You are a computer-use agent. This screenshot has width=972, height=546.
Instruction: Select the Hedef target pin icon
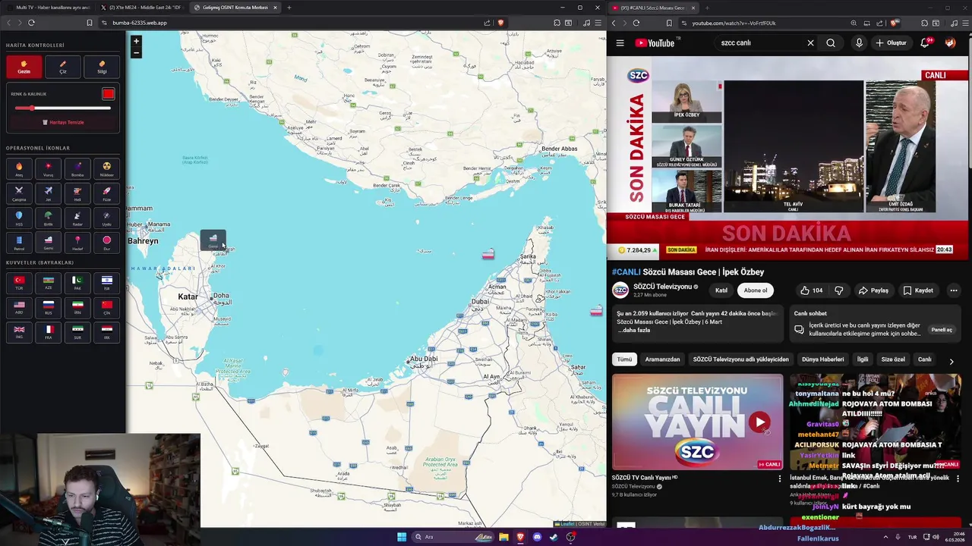(77, 243)
